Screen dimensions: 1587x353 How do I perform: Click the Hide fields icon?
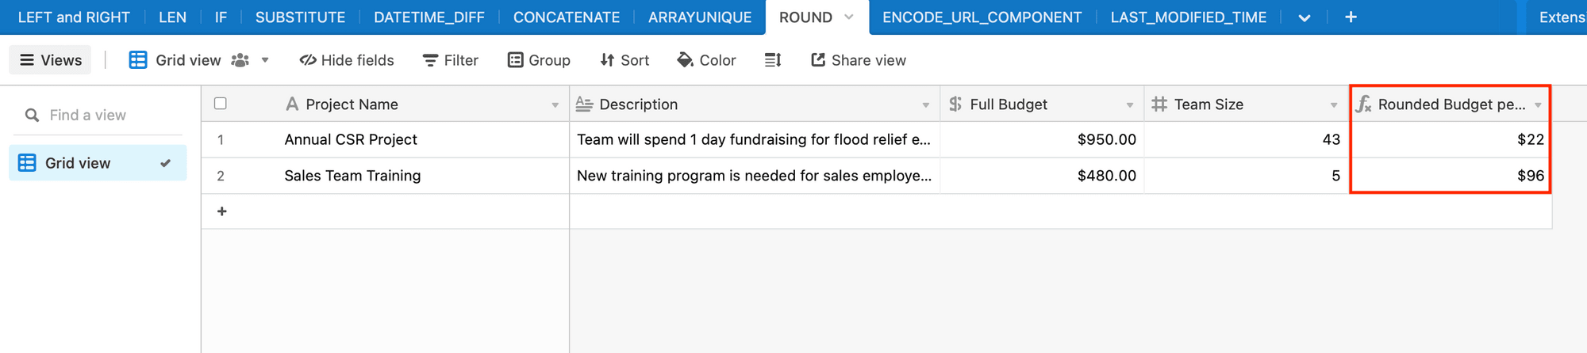308,60
